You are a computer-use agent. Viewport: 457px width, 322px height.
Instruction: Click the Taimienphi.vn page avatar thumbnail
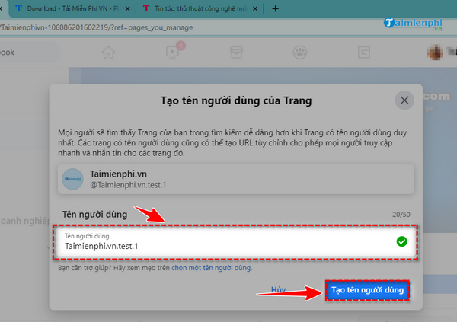(72, 179)
